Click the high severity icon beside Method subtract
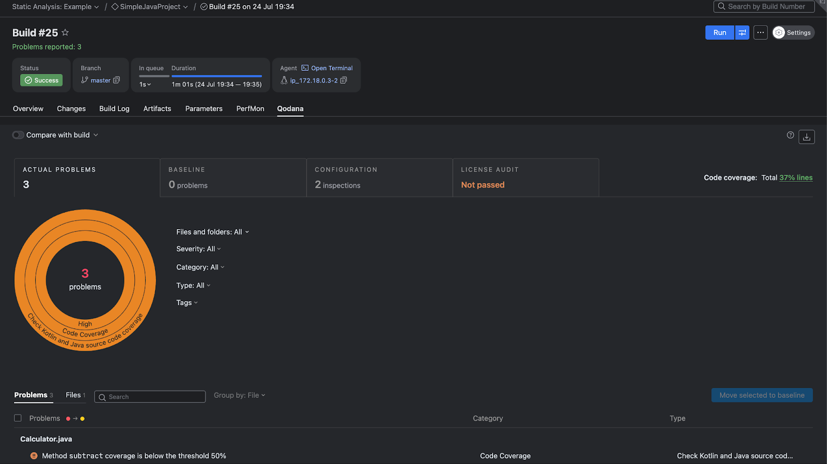This screenshot has height=464, width=827. (34, 456)
